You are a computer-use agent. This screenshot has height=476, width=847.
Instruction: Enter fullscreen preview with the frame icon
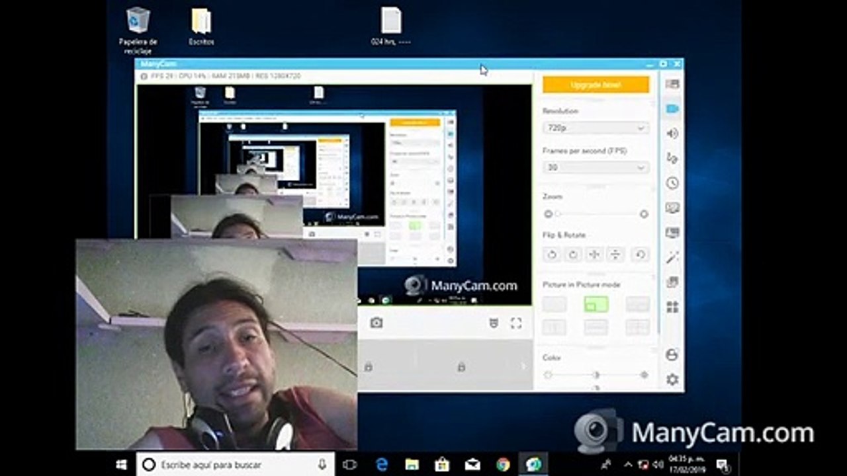point(516,323)
